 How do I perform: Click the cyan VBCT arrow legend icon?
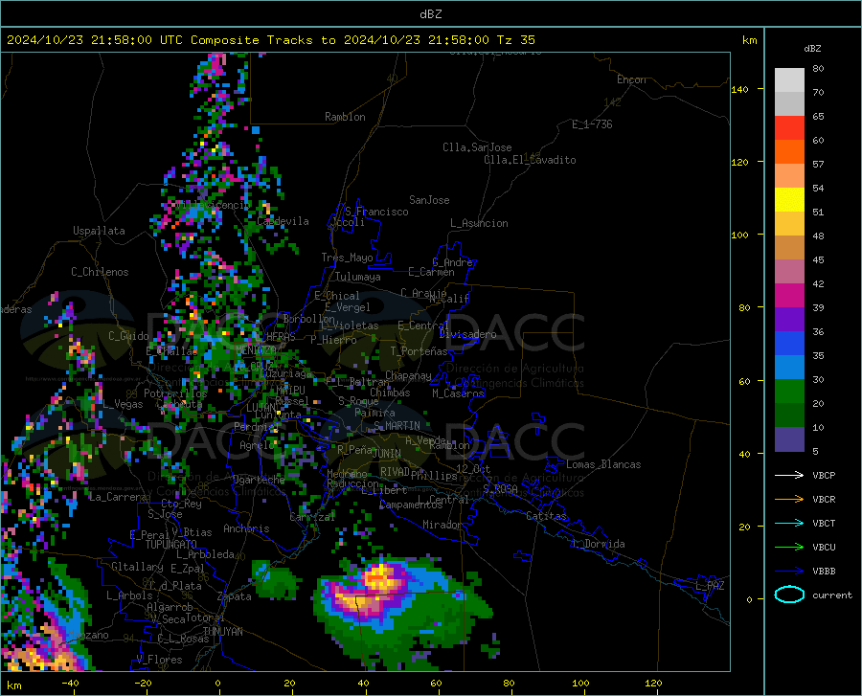click(789, 523)
